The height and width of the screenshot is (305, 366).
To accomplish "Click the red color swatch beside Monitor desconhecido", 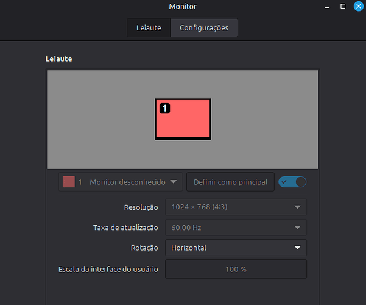I will click(x=69, y=182).
